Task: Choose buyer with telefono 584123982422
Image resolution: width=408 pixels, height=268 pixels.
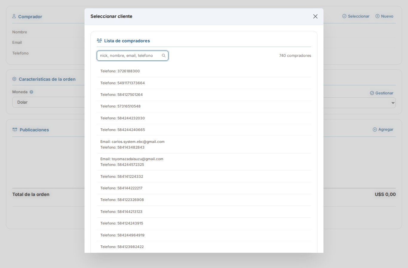Action: coord(204,247)
